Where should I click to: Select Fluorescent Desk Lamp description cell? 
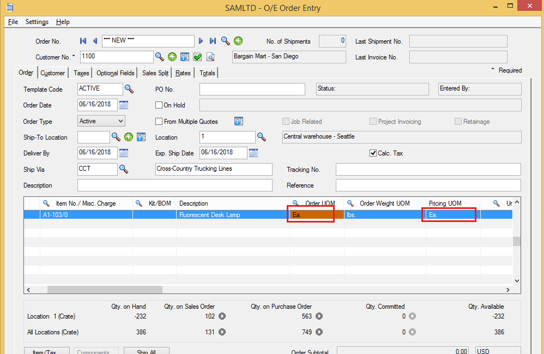(x=232, y=215)
